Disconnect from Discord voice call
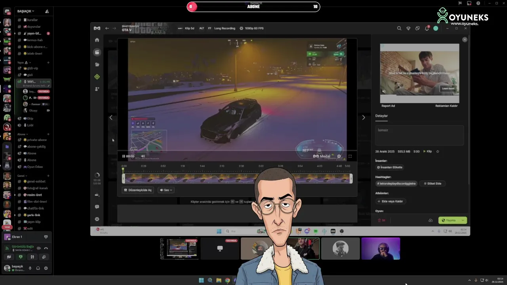Image resolution: width=507 pixels, height=285 pixels. tap(46, 248)
